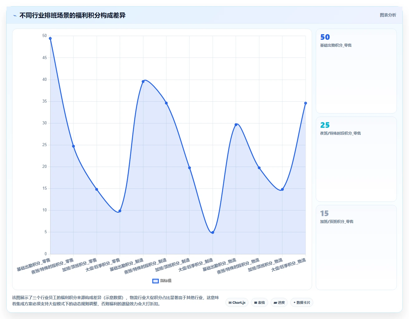Click the Chart.js tag icon

click(230, 303)
